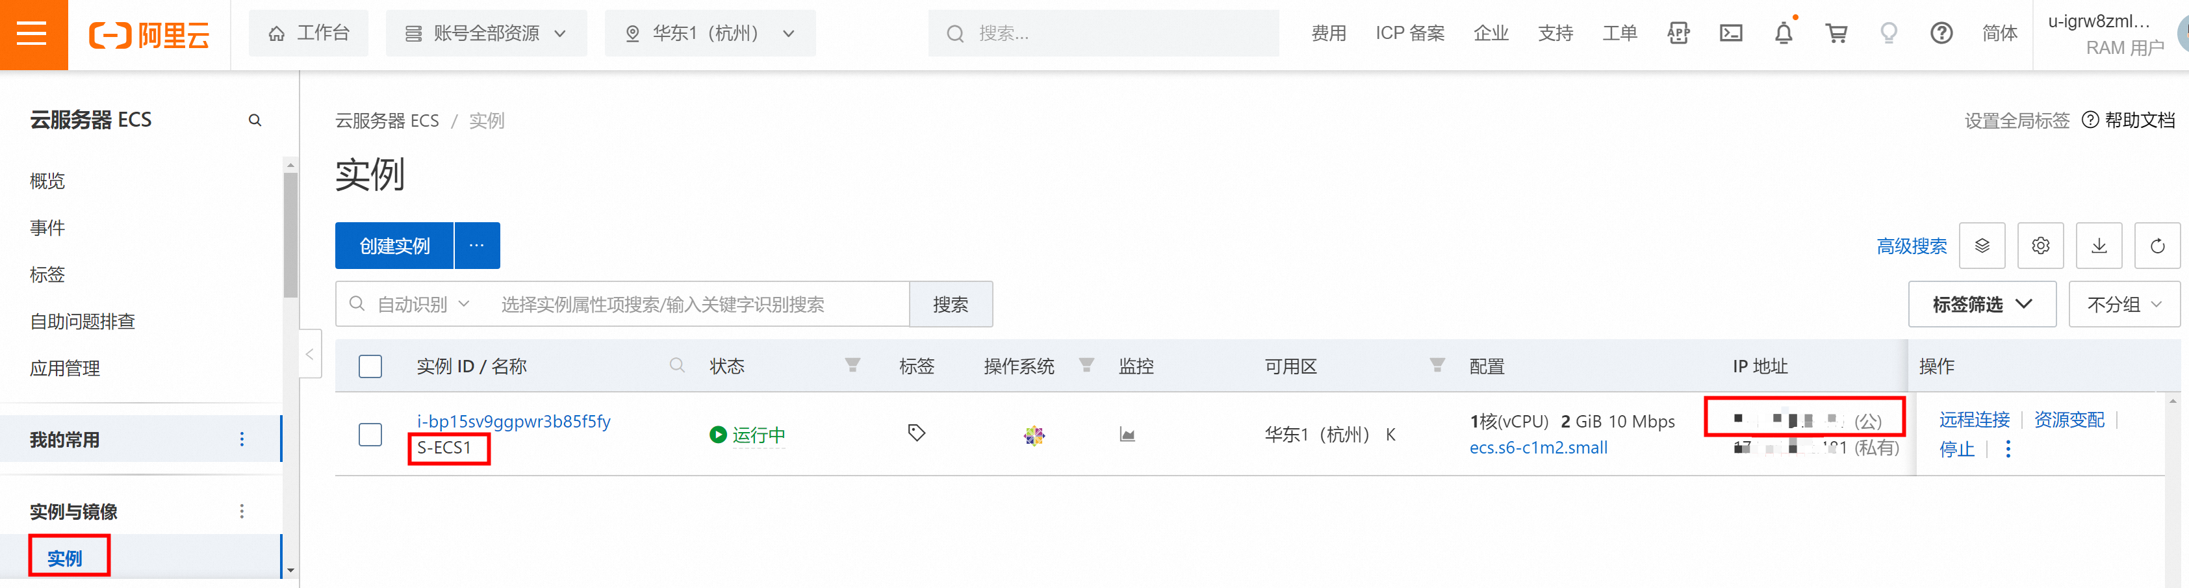This screenshot has width=2189, height=588.
Task: Open the shopping cart icon
Action: pyautogui.click(x=1836, y=33)
